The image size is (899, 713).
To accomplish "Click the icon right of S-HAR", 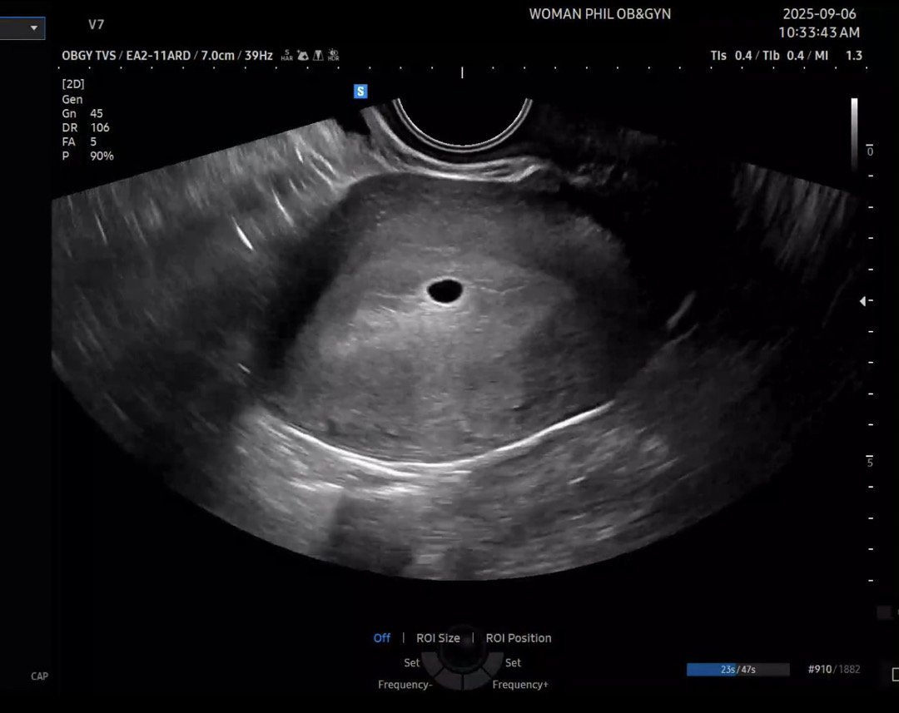I will pos(302,56).
